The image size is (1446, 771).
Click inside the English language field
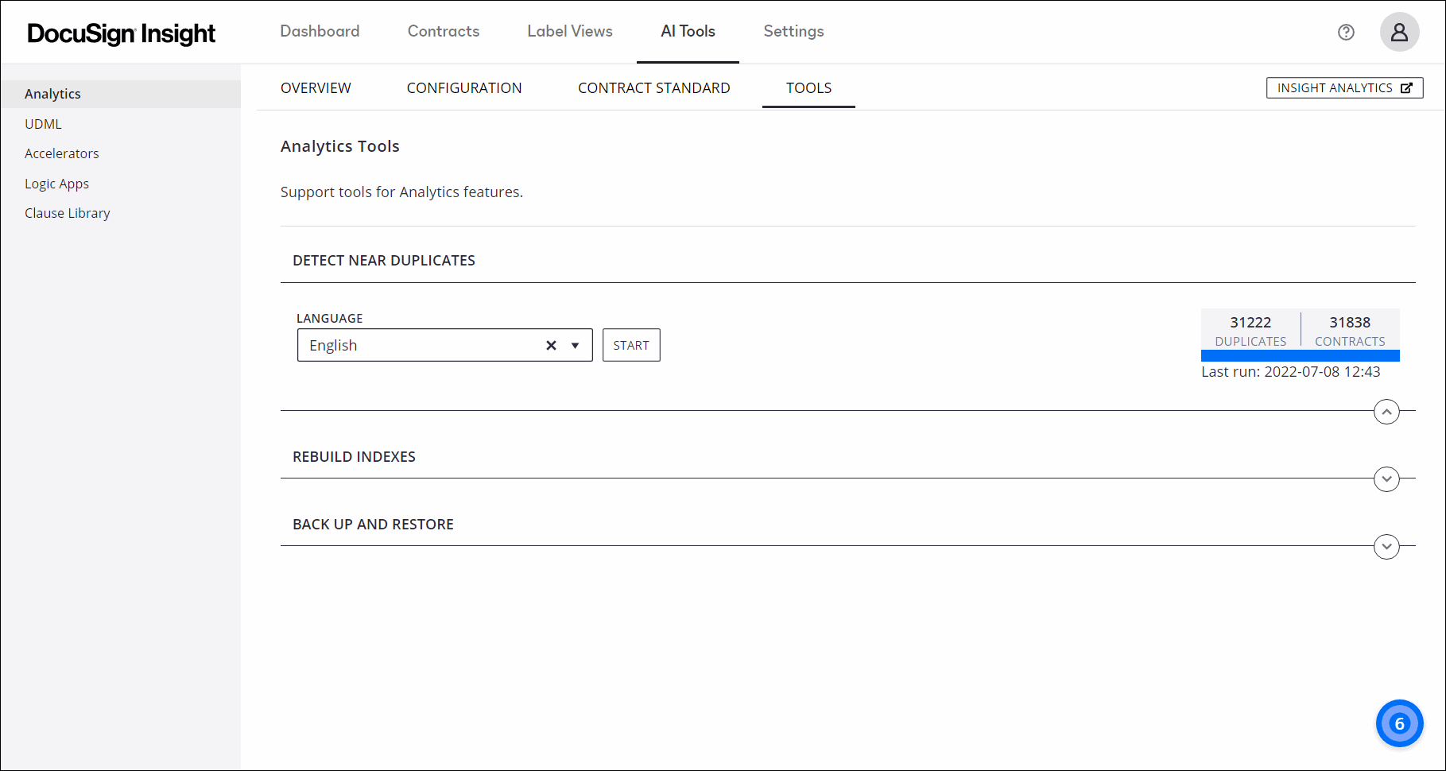pos(397,345)
